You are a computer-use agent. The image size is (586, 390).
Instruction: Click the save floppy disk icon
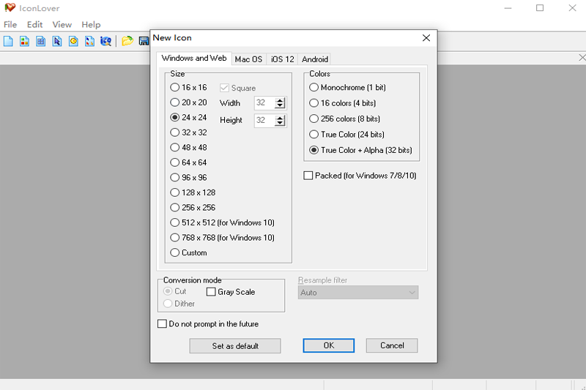tap(144, 41)
